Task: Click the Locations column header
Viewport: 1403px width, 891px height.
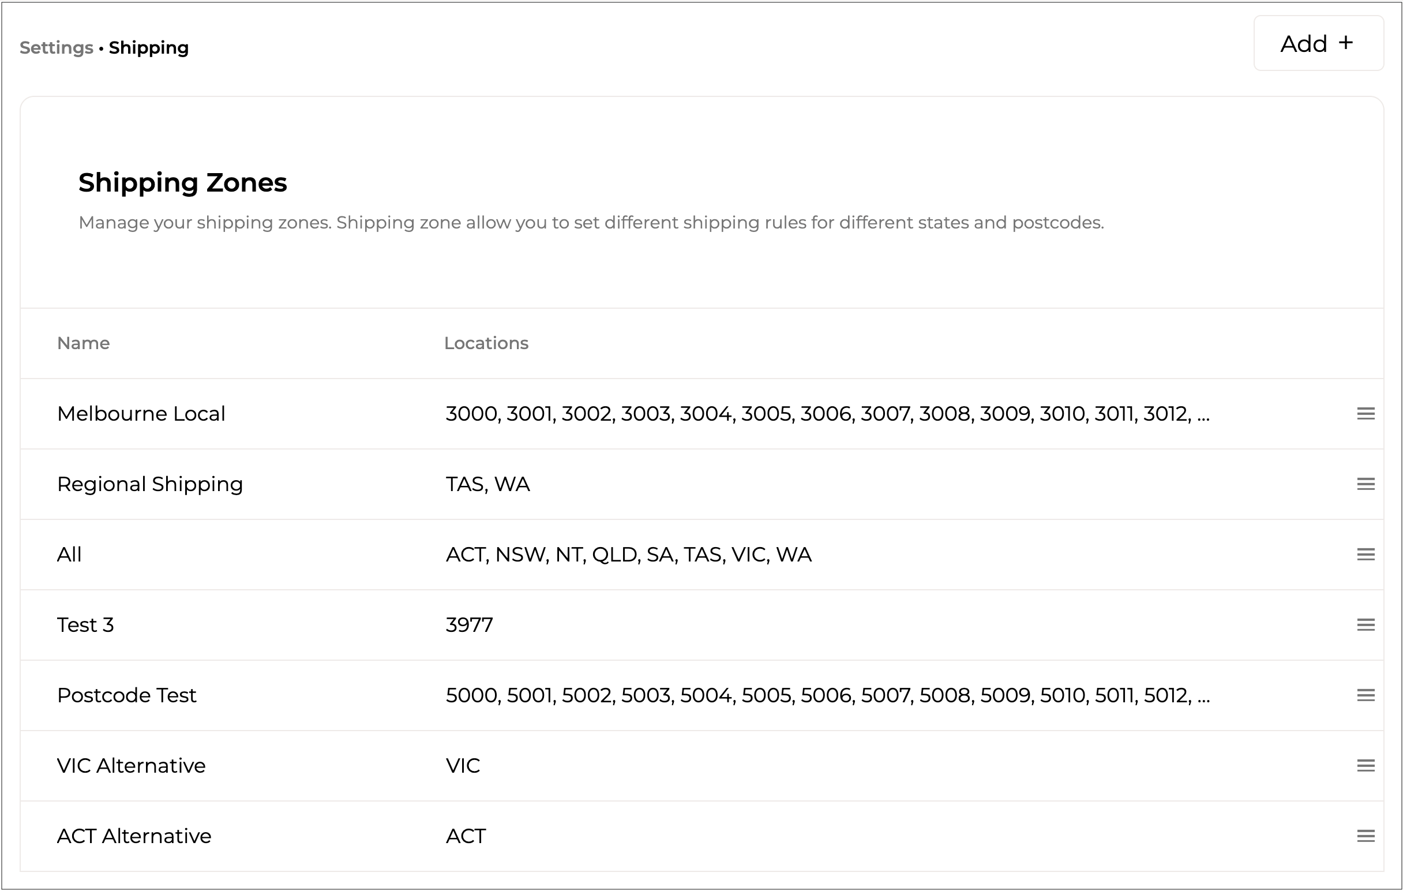Action: click(486, 343)
